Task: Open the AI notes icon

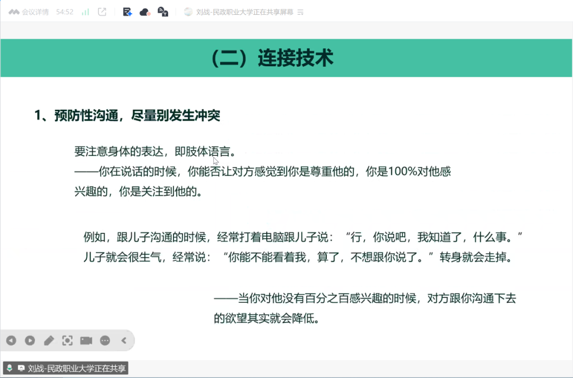Action: coord(127,12)
